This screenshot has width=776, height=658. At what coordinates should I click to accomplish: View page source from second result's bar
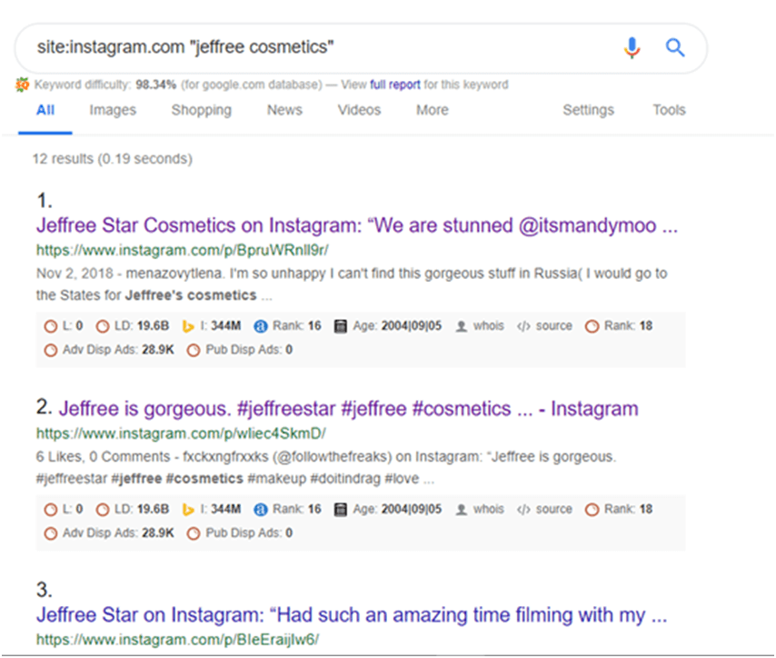tap(545, 509)
